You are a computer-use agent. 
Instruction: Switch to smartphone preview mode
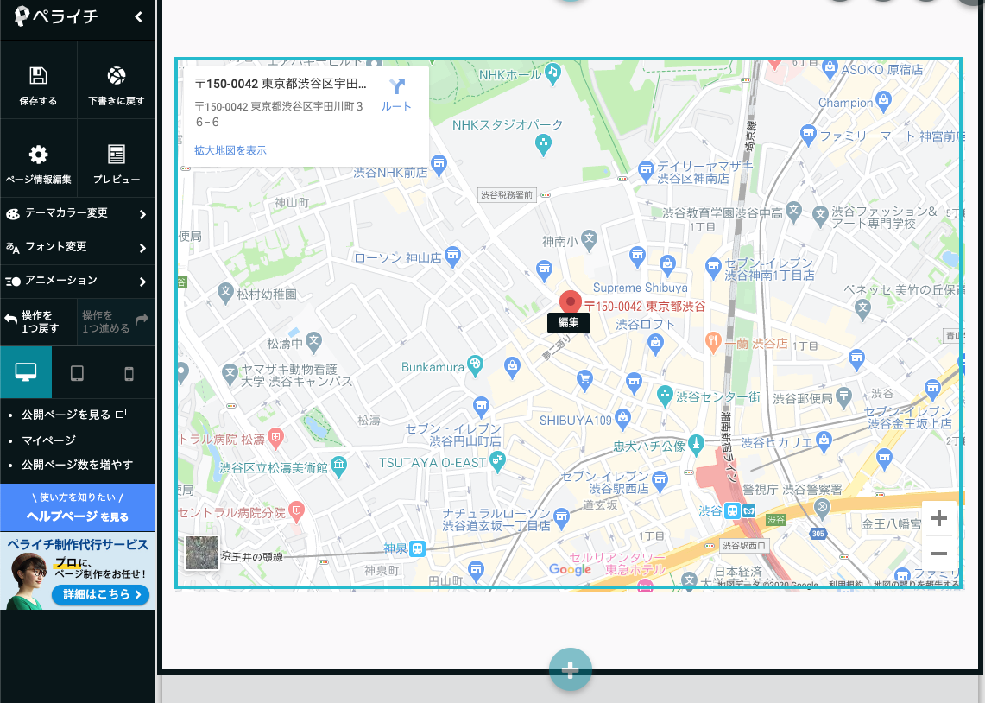click(x=129, y=374)
